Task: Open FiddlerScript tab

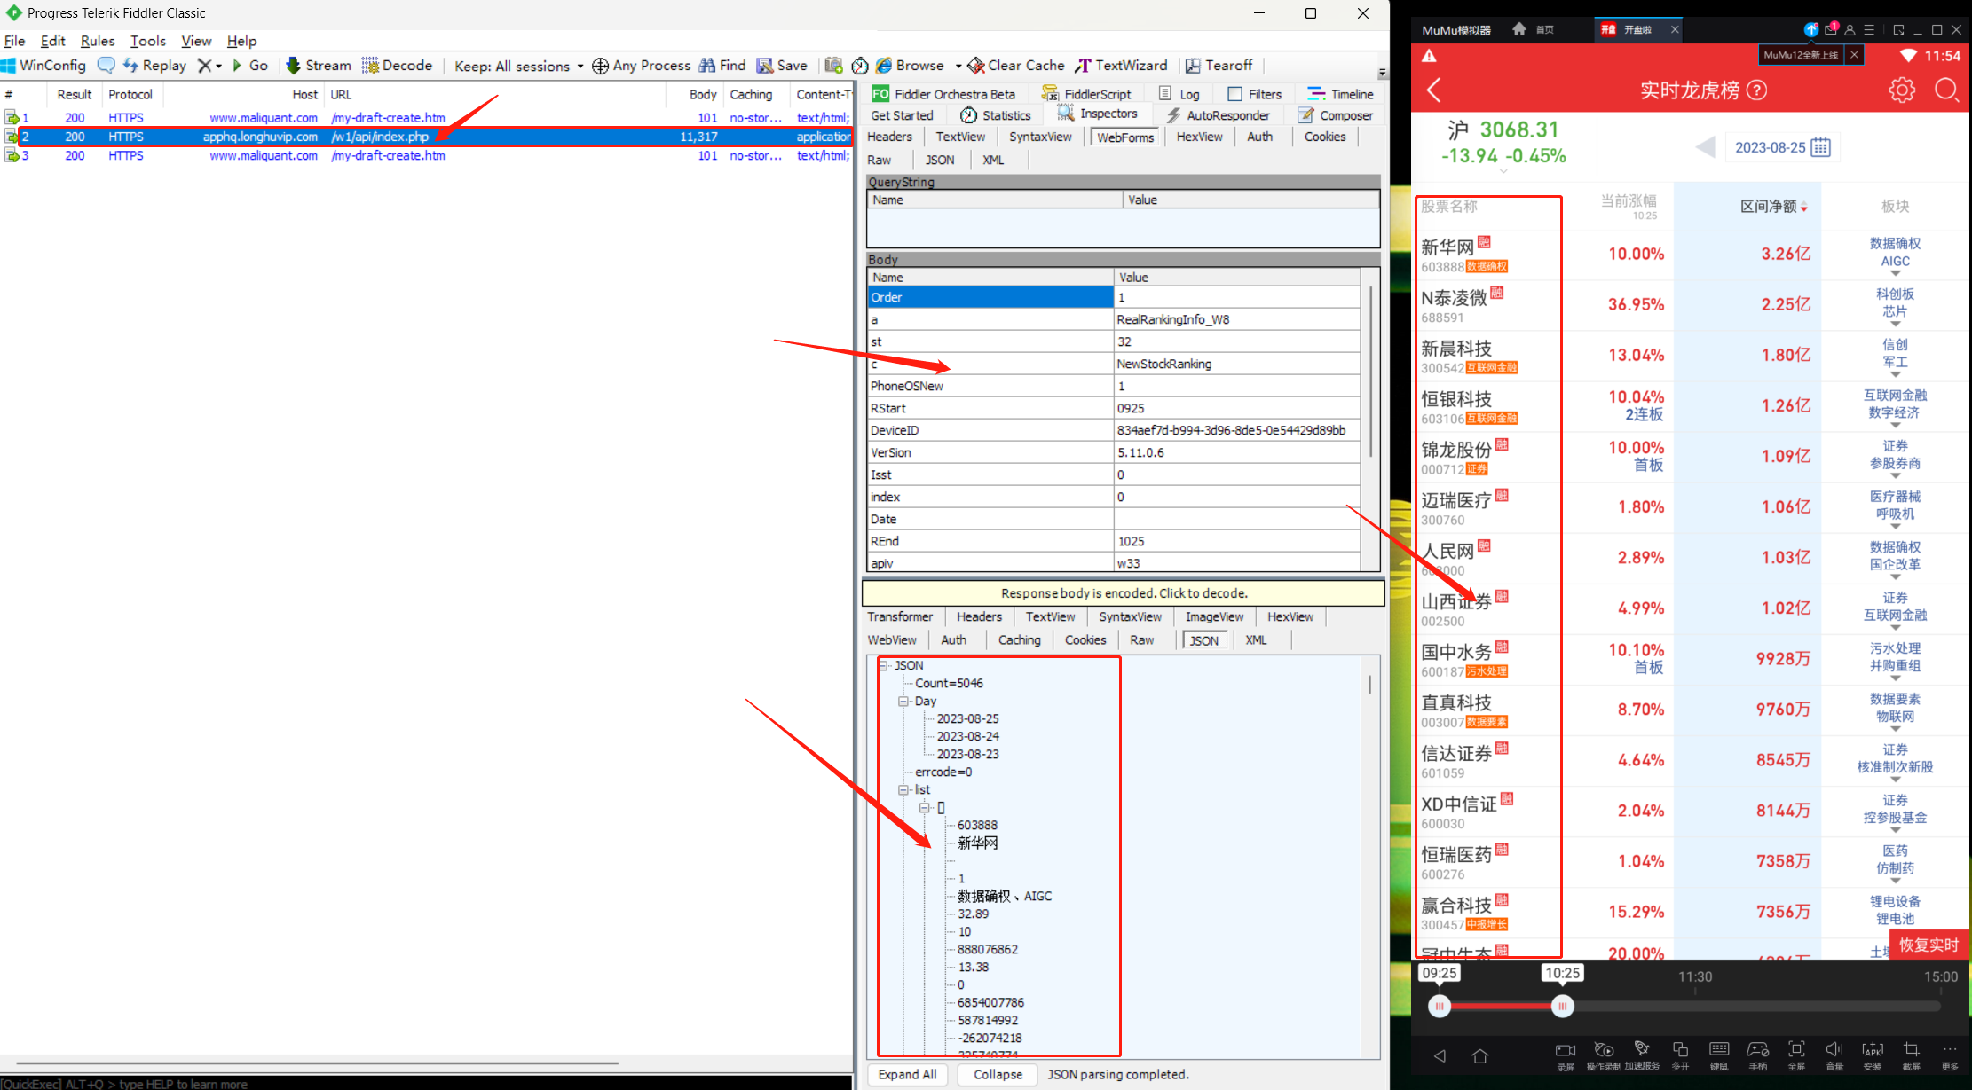Action: click(1086, 94)
